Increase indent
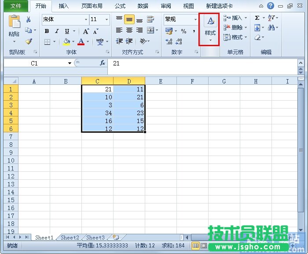308x254 pixels. click(129, 41)
